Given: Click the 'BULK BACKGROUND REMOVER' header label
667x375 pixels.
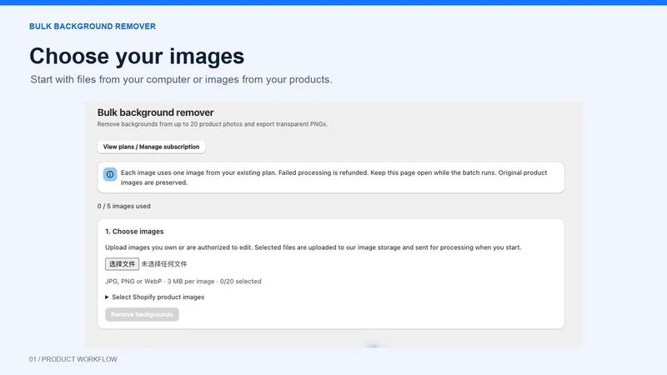Looking at the screenshot, I should point(93,27).
